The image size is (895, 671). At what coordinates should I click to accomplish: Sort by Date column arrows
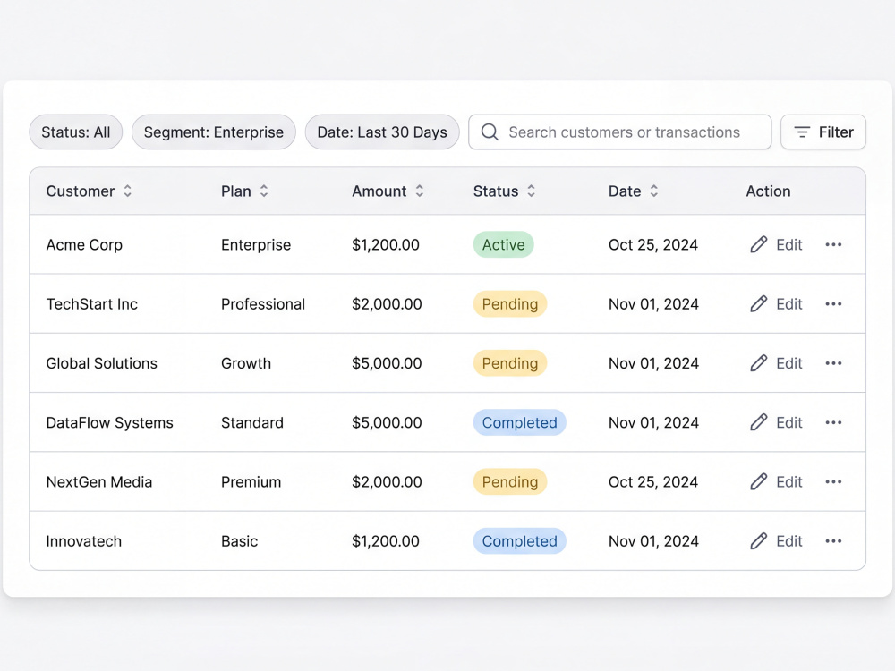[653, 191]
